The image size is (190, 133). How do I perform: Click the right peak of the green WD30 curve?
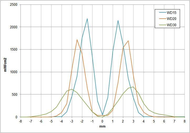coord(133,87)
